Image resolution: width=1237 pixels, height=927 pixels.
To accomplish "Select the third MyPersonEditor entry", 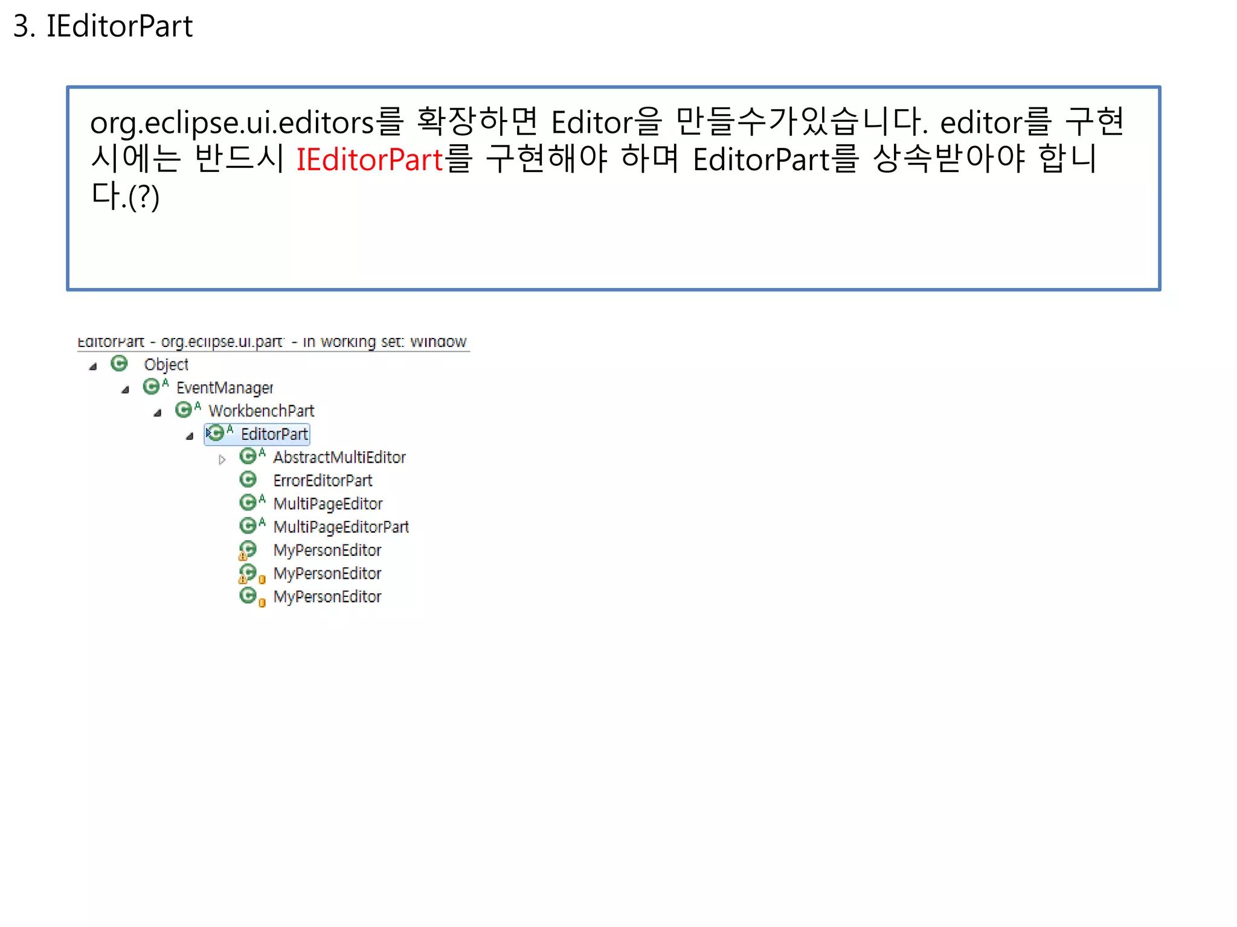I will coord(327,596).
